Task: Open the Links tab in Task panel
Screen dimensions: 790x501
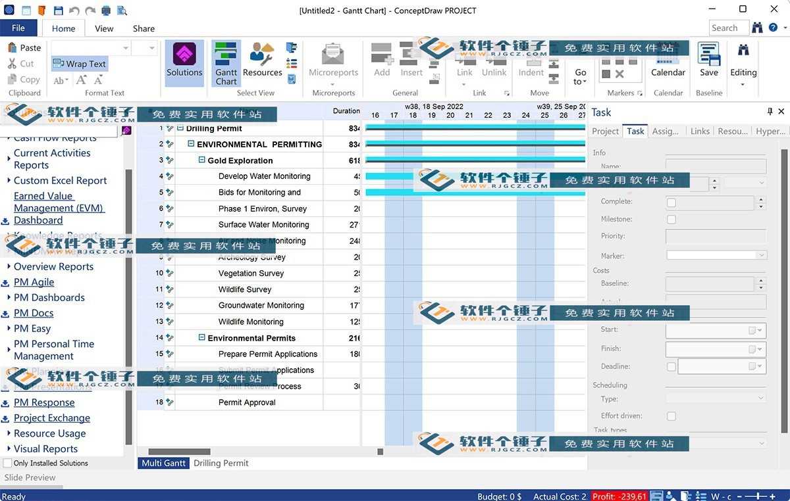Action: (x=700, y=131)
